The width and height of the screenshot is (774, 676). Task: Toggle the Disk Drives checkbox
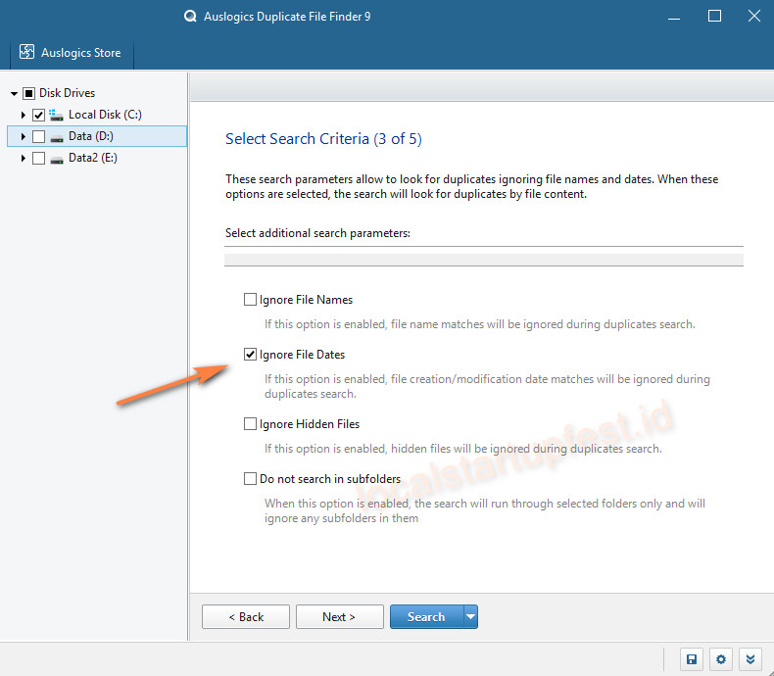click(29, 93)
